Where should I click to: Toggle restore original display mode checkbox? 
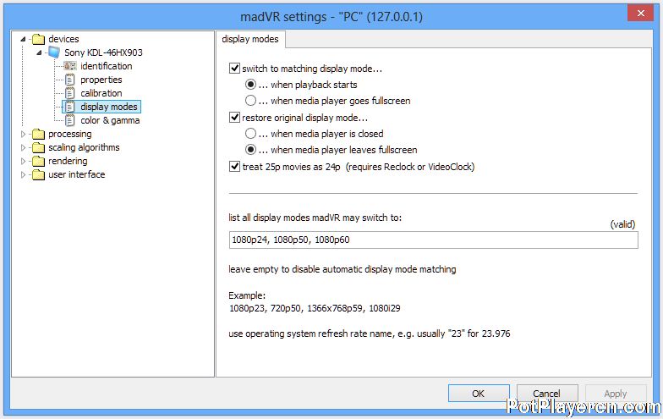[235, 117]
